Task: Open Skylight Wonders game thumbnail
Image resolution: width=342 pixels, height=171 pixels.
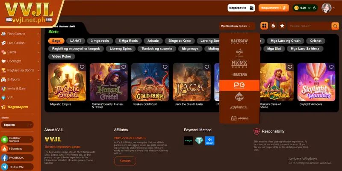Action: click(316, 82)
